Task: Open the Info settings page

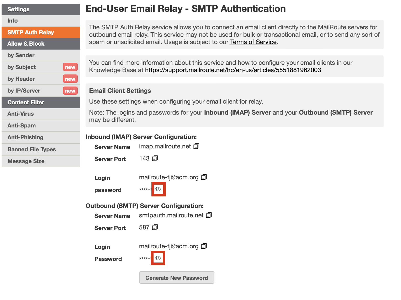Action: pyautogui.click(x=13, y=21)
